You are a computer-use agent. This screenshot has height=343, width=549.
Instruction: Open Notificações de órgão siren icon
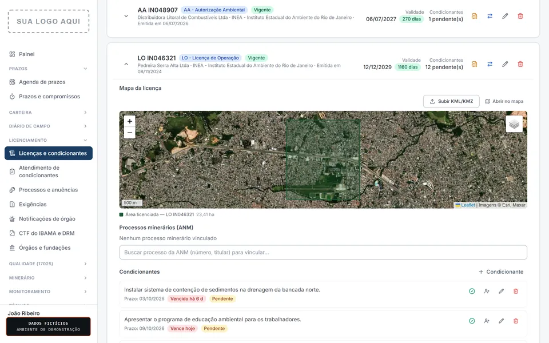(12, 219)
